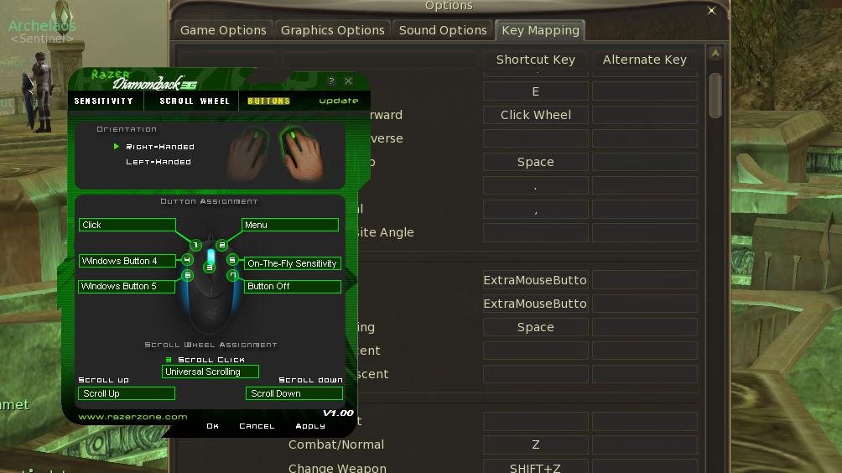
Task: Select alternate key field beside E
Action: [x=644, y=91]
